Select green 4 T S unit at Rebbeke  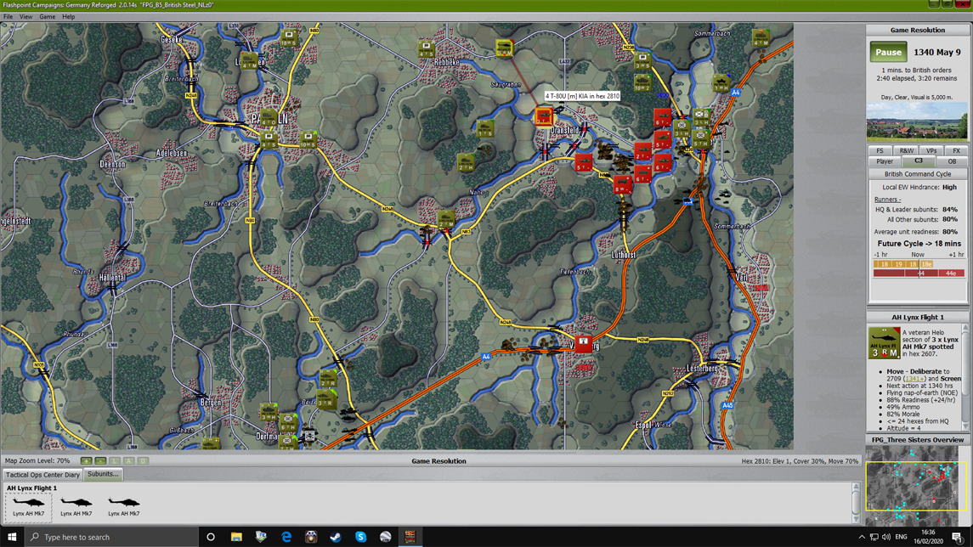point(426,49)
